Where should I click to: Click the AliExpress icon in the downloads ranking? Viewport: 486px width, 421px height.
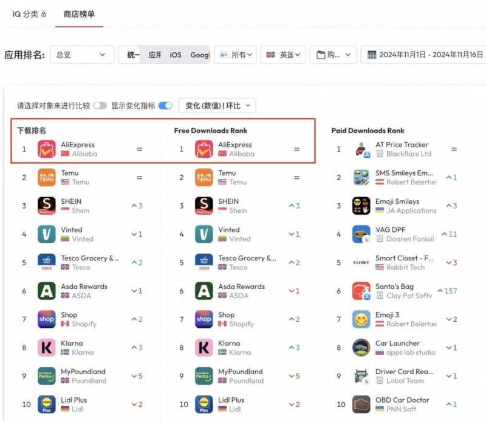[x=47, y=149]
